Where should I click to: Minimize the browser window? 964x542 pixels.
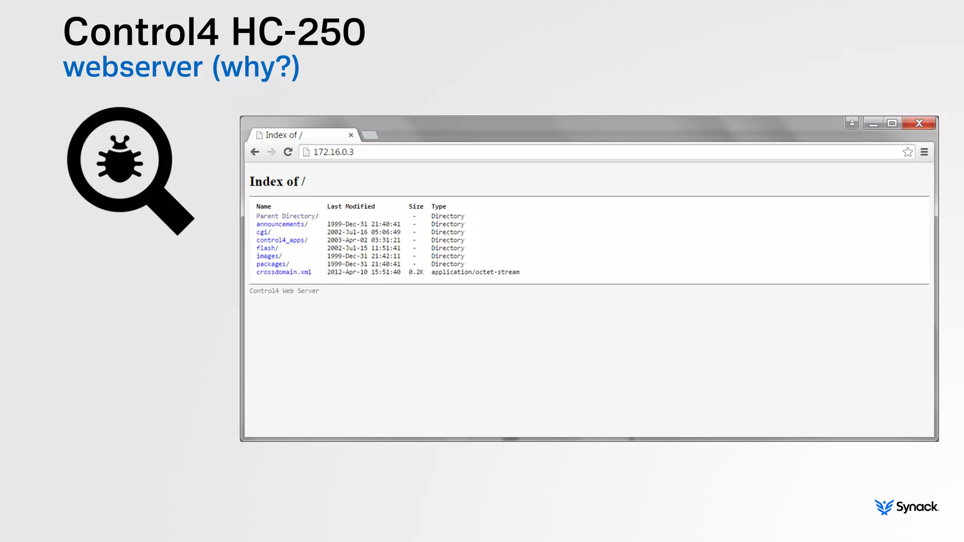(873, 123)
